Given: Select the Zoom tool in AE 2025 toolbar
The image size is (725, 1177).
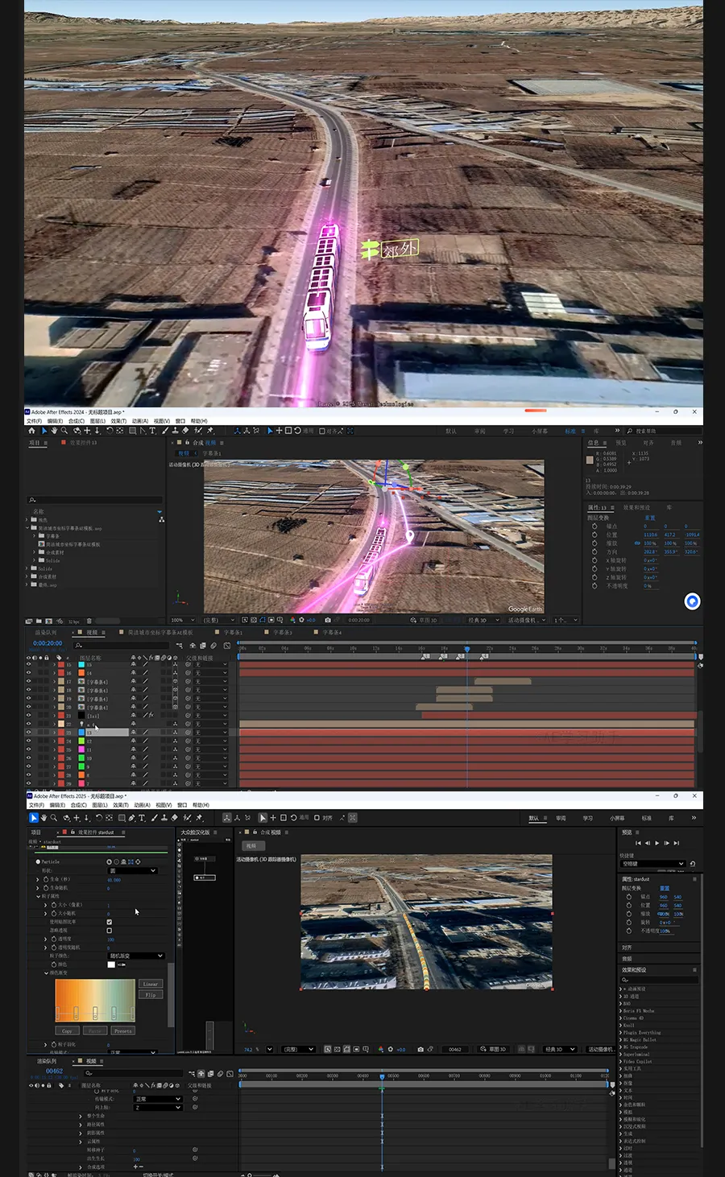Looking at the screenshot, I should (x=54, y=818).
